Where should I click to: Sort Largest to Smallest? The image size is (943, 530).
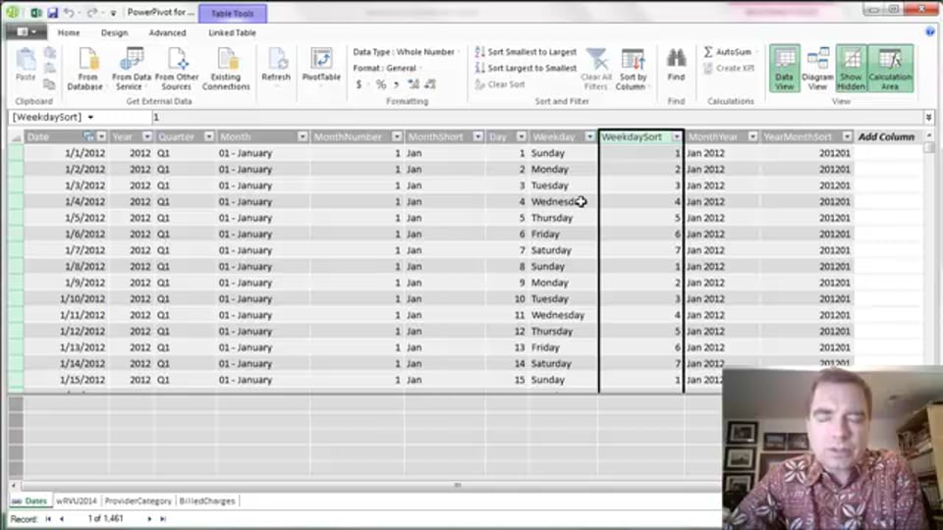[x=526, y=68]
